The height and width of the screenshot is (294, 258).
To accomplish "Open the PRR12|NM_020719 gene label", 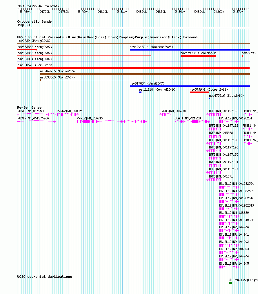I will [x=90, y=118].
